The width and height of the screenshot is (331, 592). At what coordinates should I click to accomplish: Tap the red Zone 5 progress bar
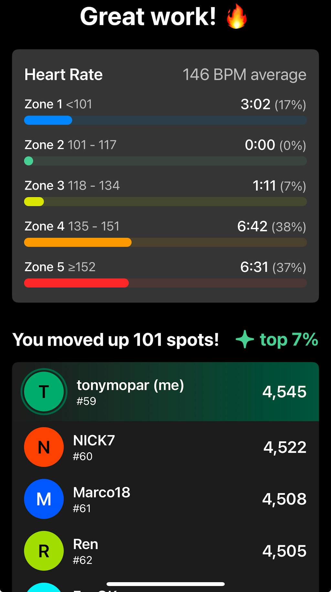(76, 283)
